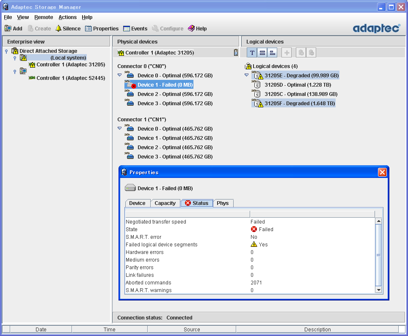The height and width of the screenshot is (336, 408).
Task: Open the Events log toolbar button
Action: [x=127, y=28]
